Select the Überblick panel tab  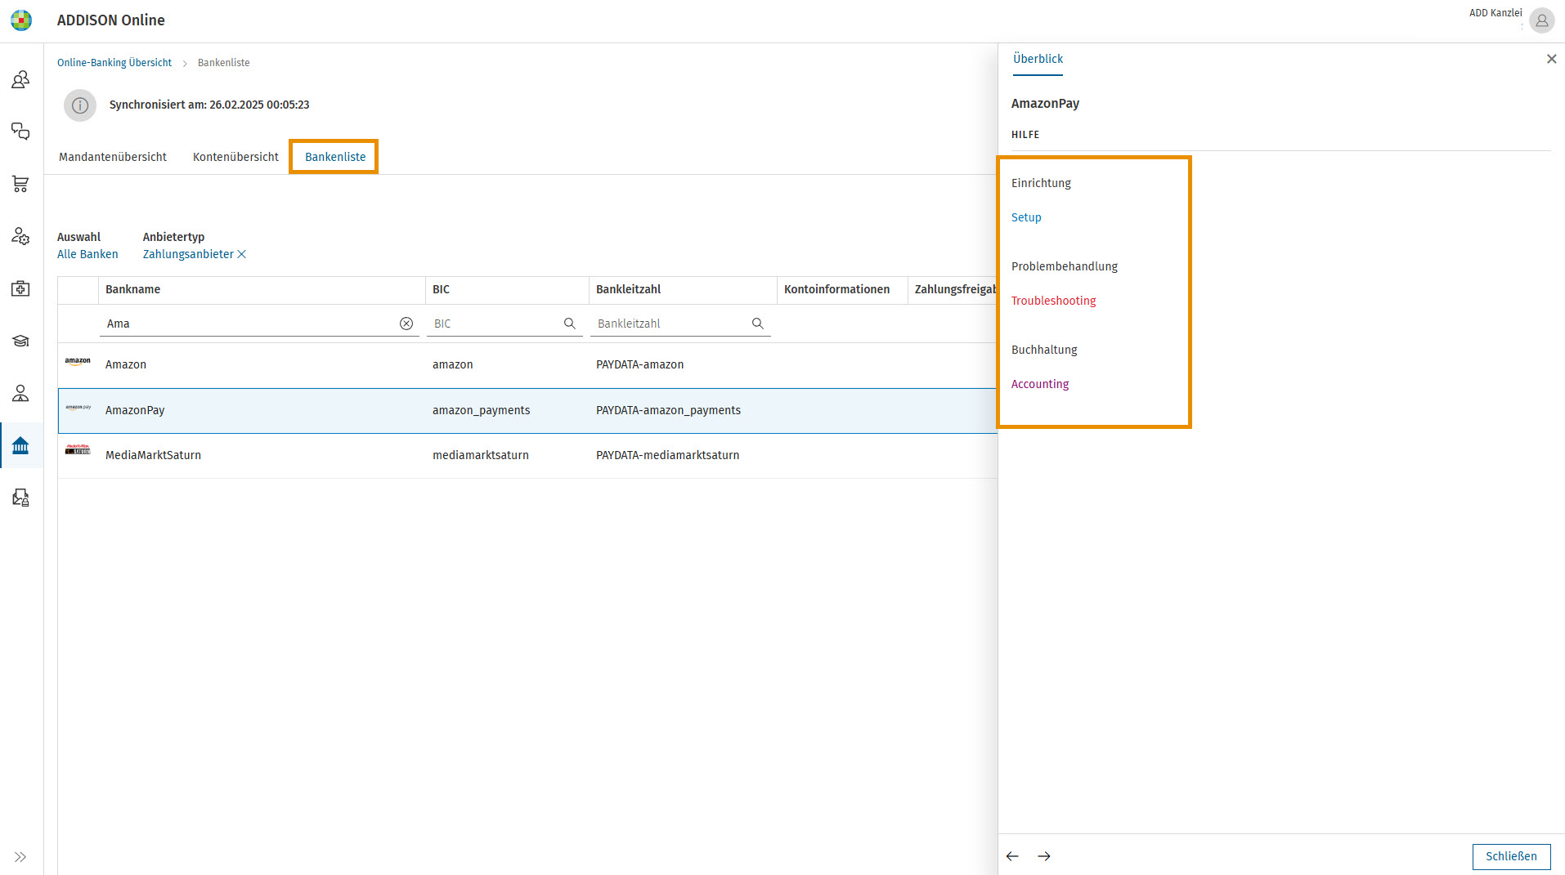(1038, 59)
